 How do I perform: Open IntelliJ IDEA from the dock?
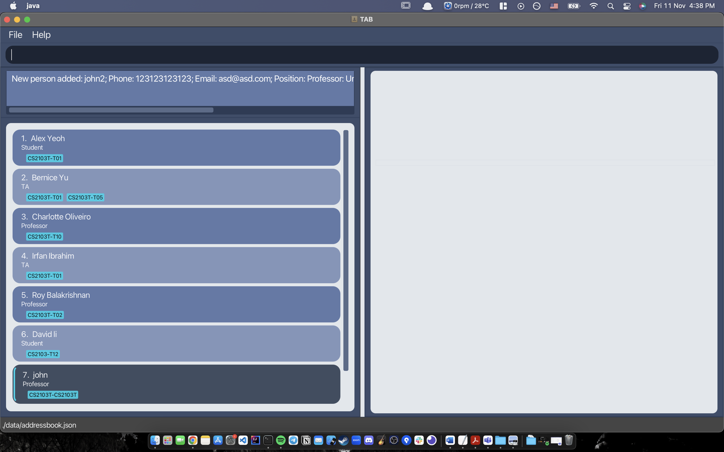[255, 440]
